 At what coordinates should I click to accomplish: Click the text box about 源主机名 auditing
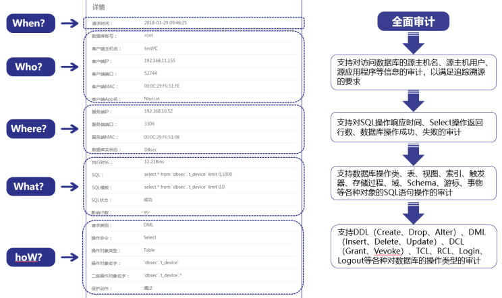pyautogui.click(x=412, y=71)
